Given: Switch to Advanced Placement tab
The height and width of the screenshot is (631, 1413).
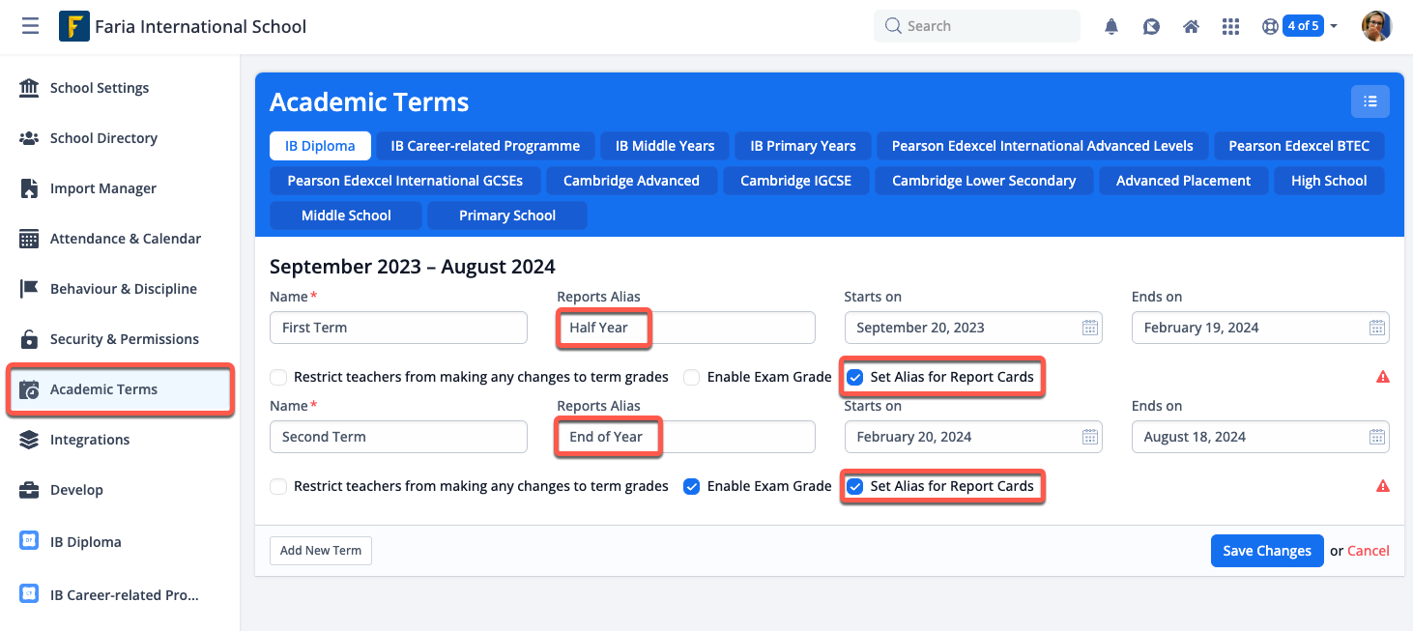Looking at the screenshot, I should 1183,181.
